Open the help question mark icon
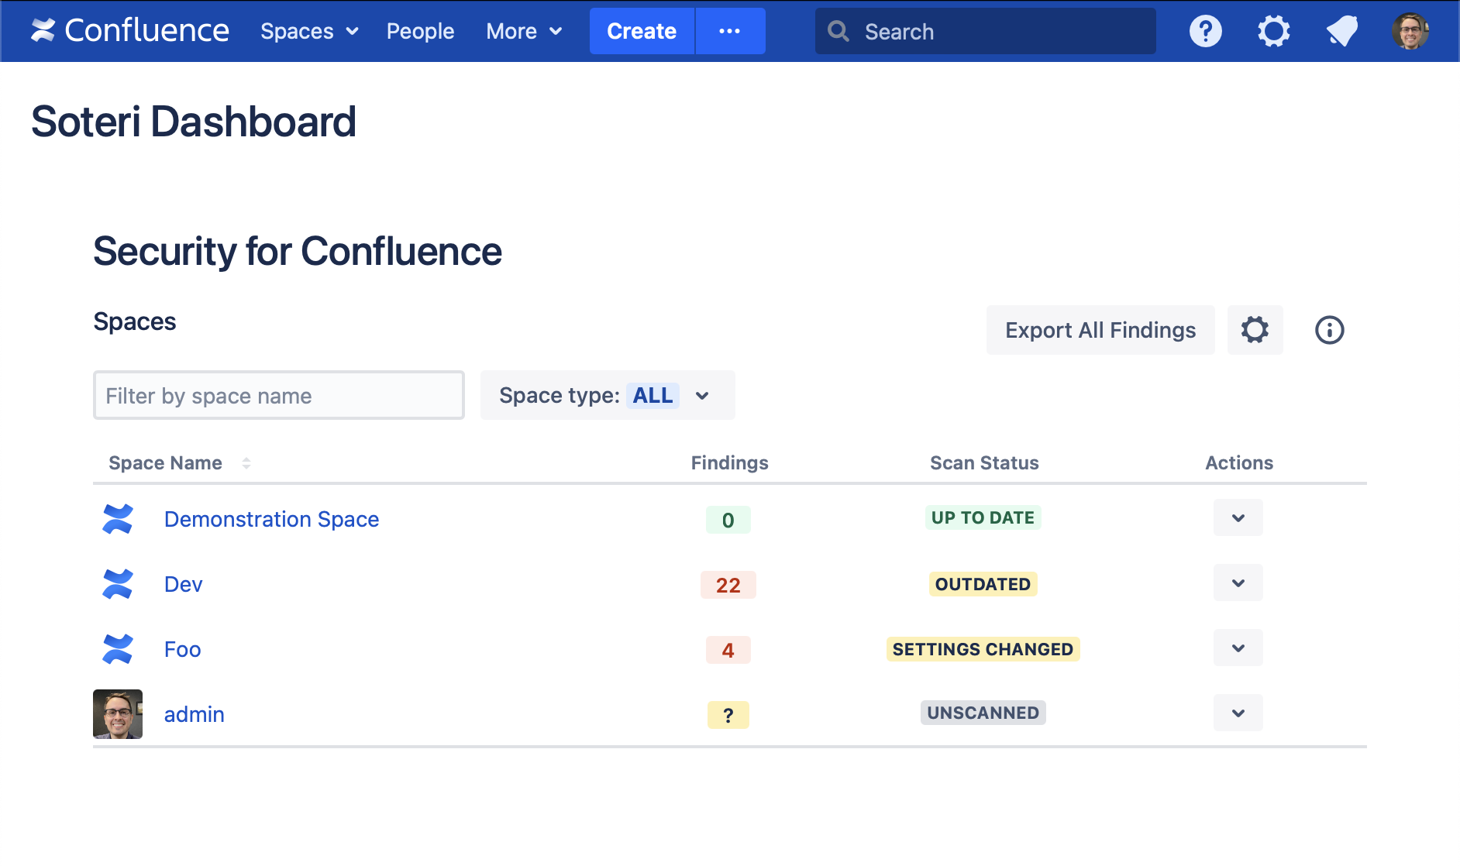The height and width of the screenshot is (866, 1460). pyautogui.click(x=1205, y=31)
